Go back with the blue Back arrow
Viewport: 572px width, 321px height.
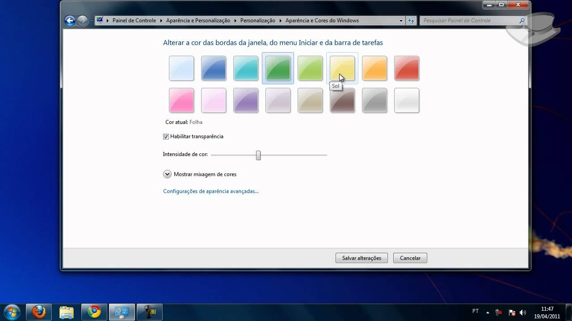coord(70,21)
